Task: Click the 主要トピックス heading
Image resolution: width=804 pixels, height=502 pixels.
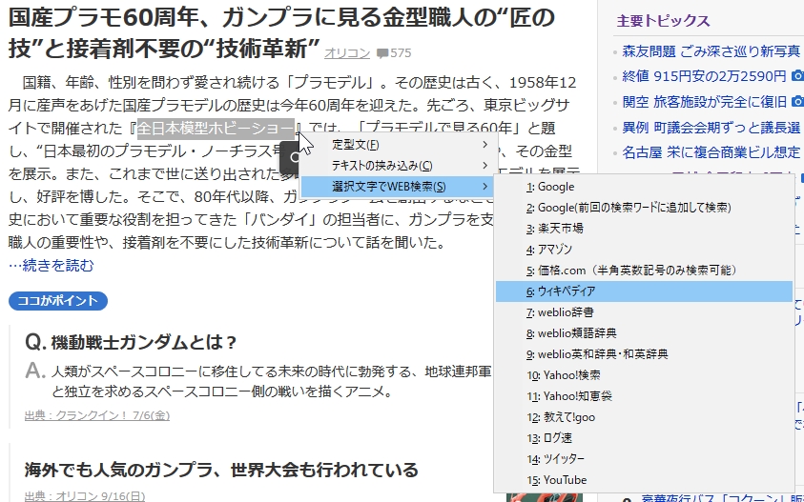Action: click(663, 21)
